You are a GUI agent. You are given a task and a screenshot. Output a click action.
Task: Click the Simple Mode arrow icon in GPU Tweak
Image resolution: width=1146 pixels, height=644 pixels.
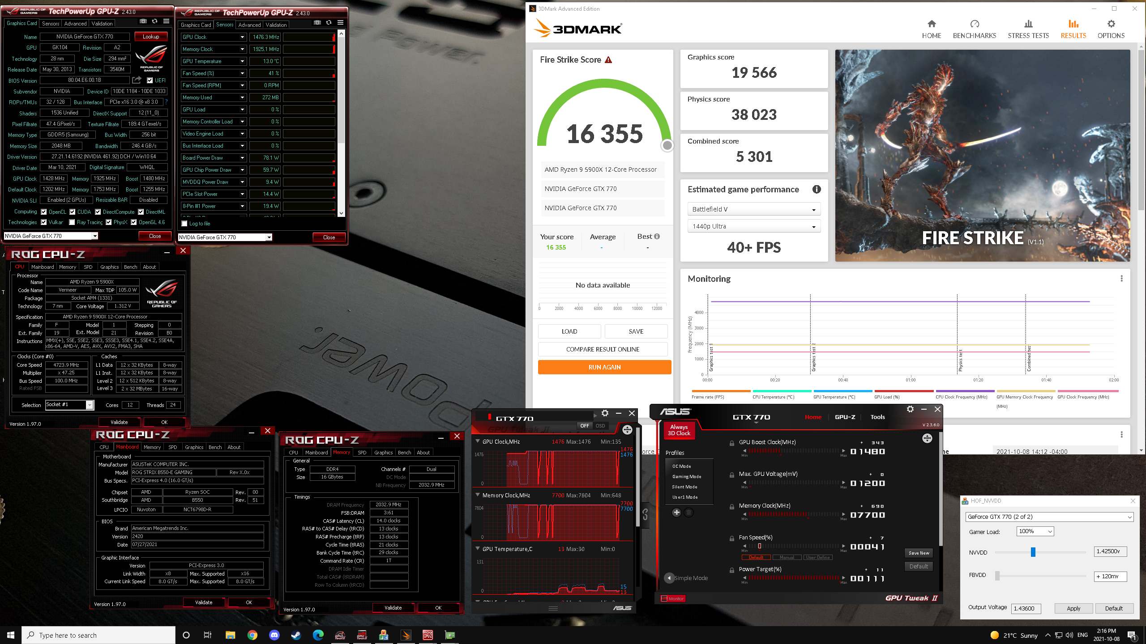669,578
